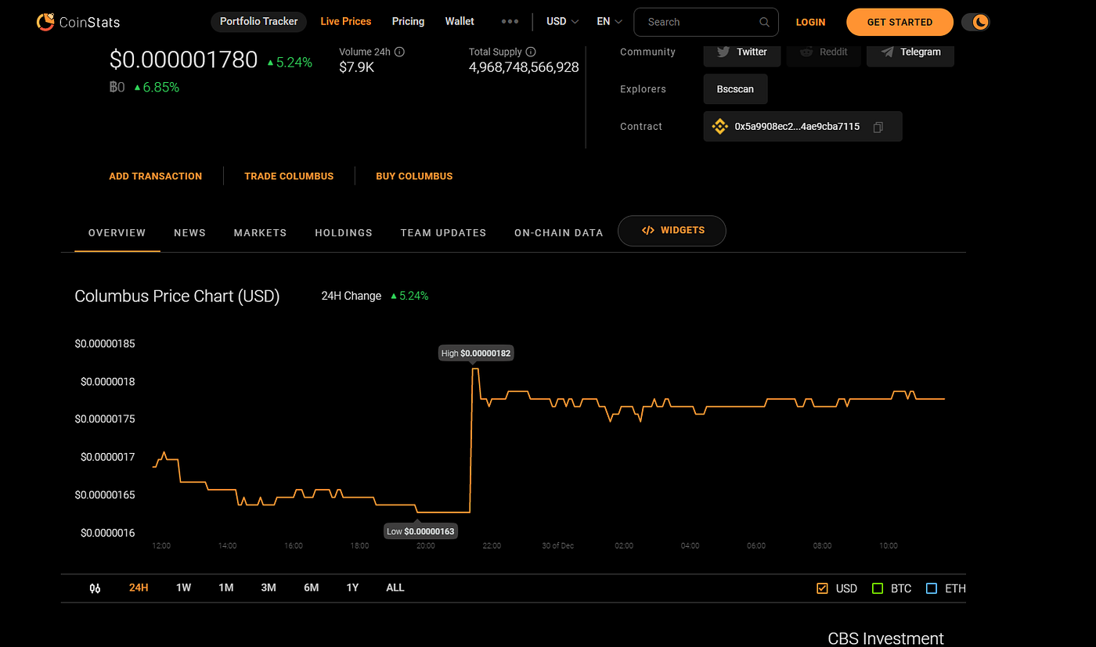Switch to the News tab
This screenshot has height=647, width=1096.
pos(189,233)
